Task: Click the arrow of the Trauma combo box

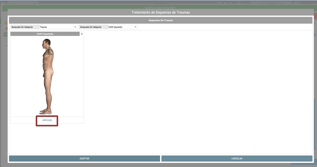Action: pos(75,27)
